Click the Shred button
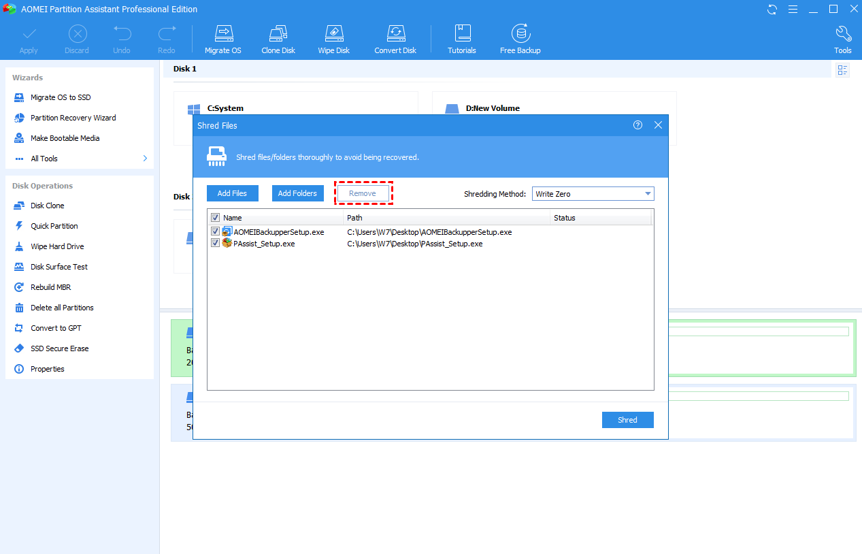Viewport: 862px width, 554px height. (627, 419)
